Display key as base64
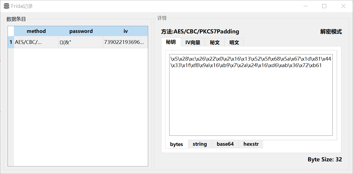The image size is (353, 174). (x=225, y=144)
